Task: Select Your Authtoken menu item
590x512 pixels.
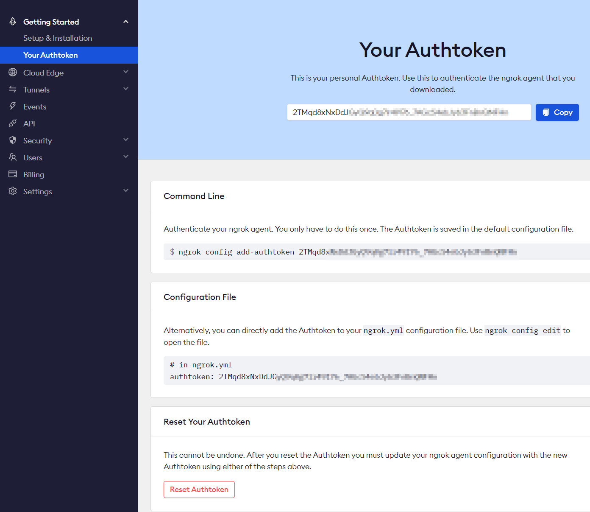Action: coord(69,55)
